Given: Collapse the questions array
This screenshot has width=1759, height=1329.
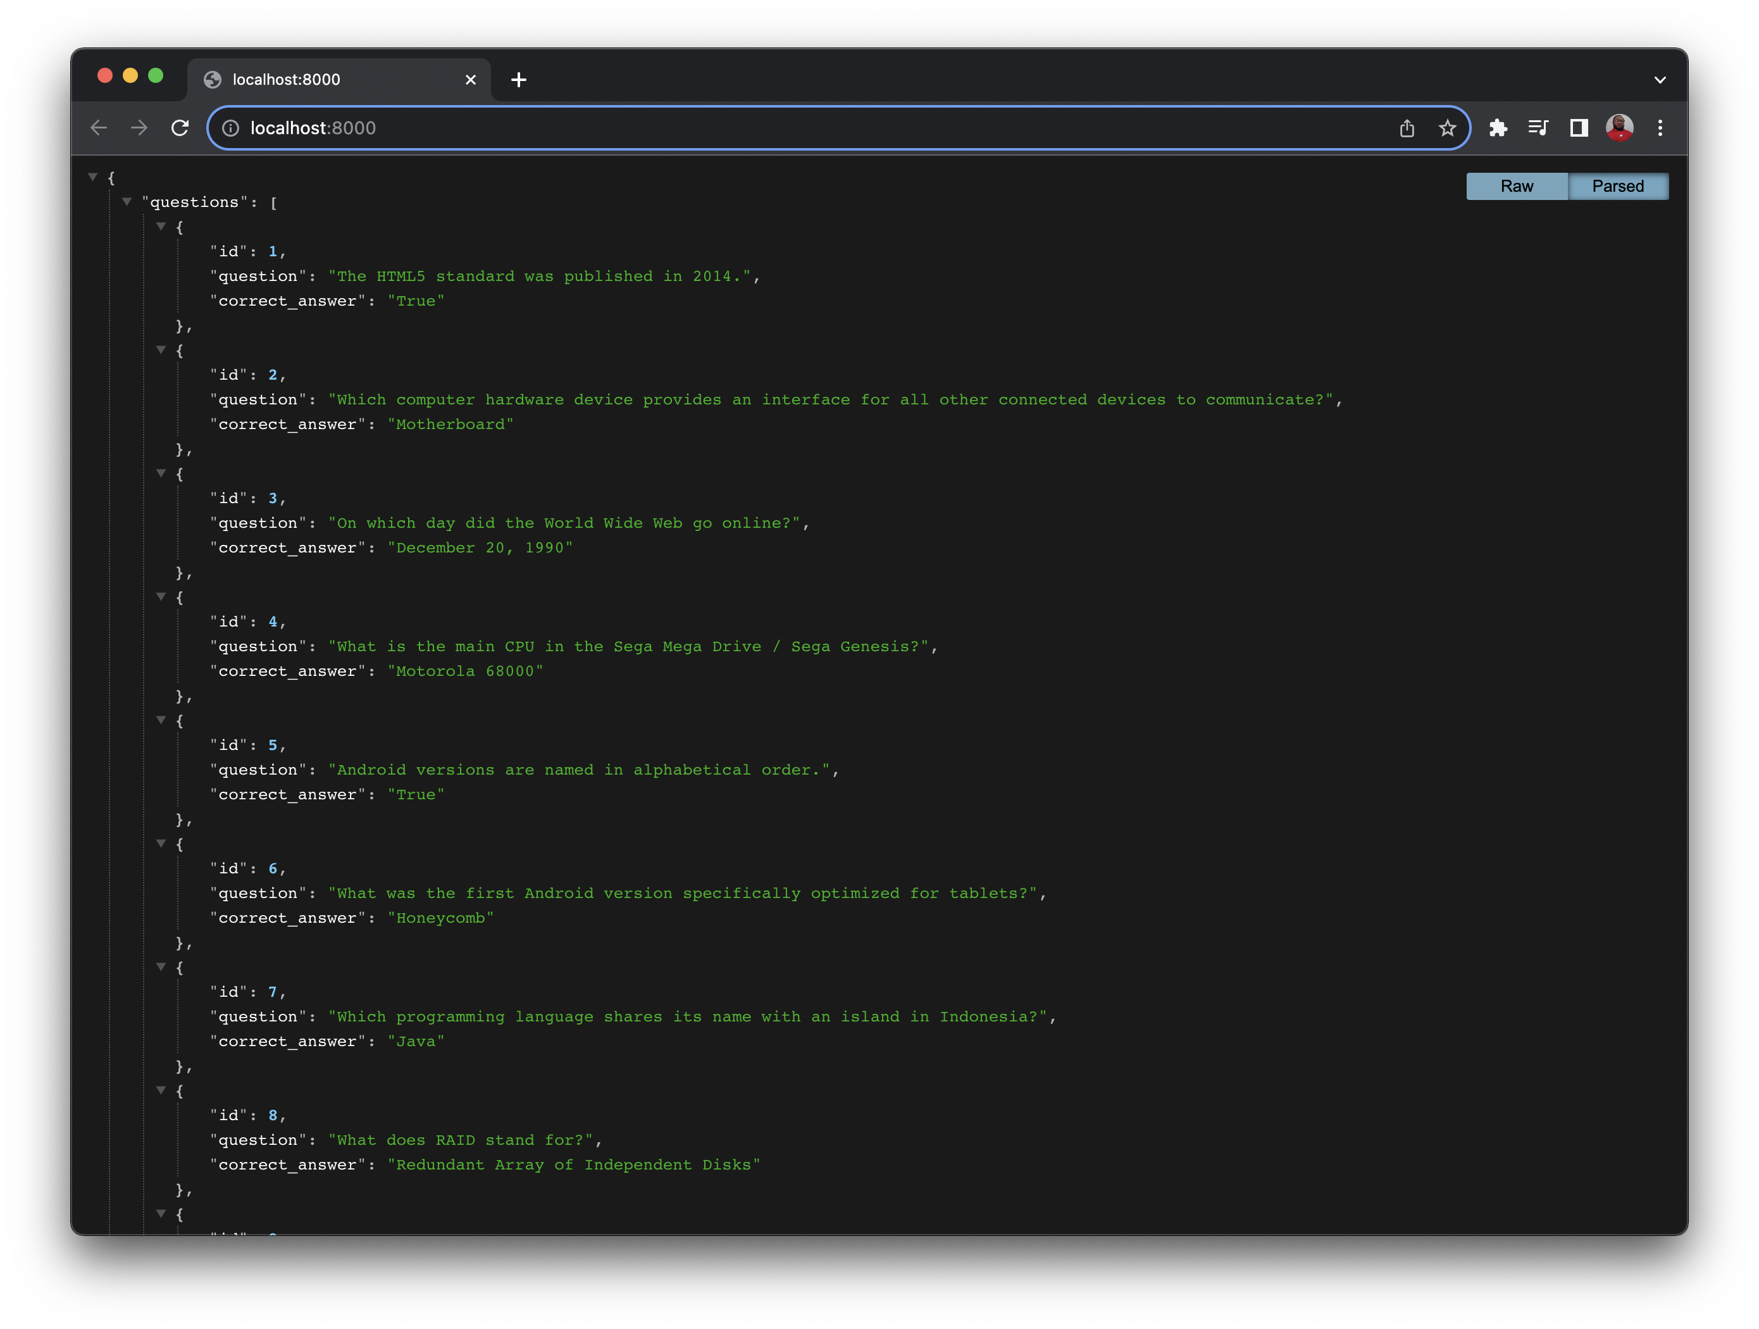Looking at the screenshot, I should (x=127, y=201).
